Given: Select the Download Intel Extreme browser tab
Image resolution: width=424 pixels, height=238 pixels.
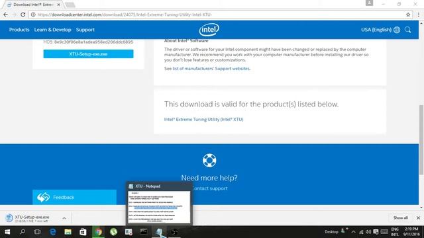Looking at the screenshot, I should [33, 5].
